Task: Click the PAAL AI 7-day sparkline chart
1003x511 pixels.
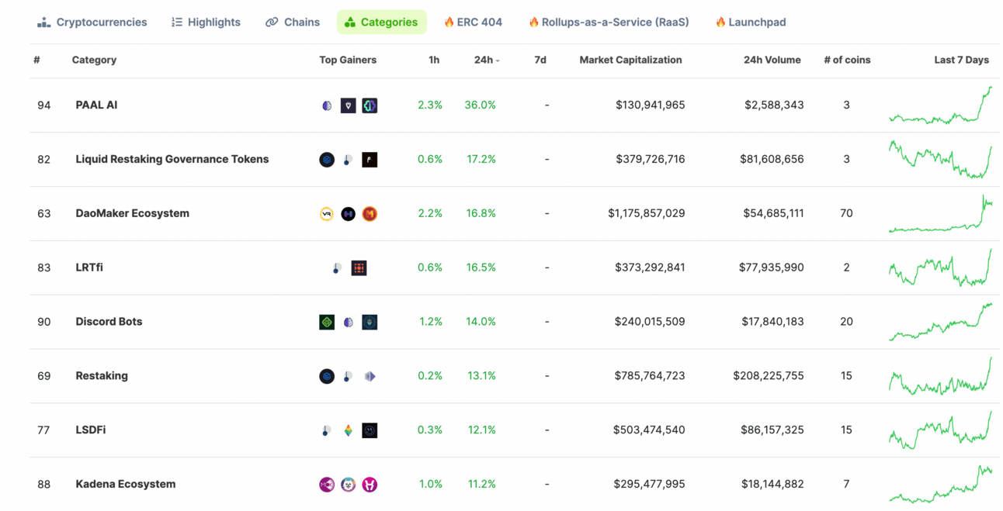Action: (940, 105)
